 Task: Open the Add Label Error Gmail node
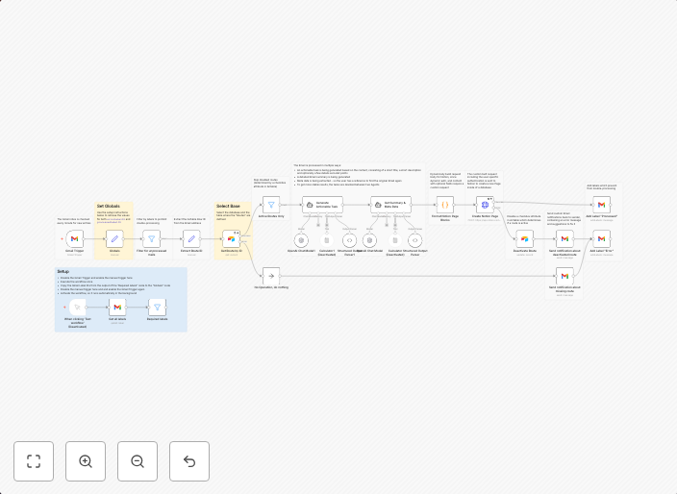[x=601, y=238]
